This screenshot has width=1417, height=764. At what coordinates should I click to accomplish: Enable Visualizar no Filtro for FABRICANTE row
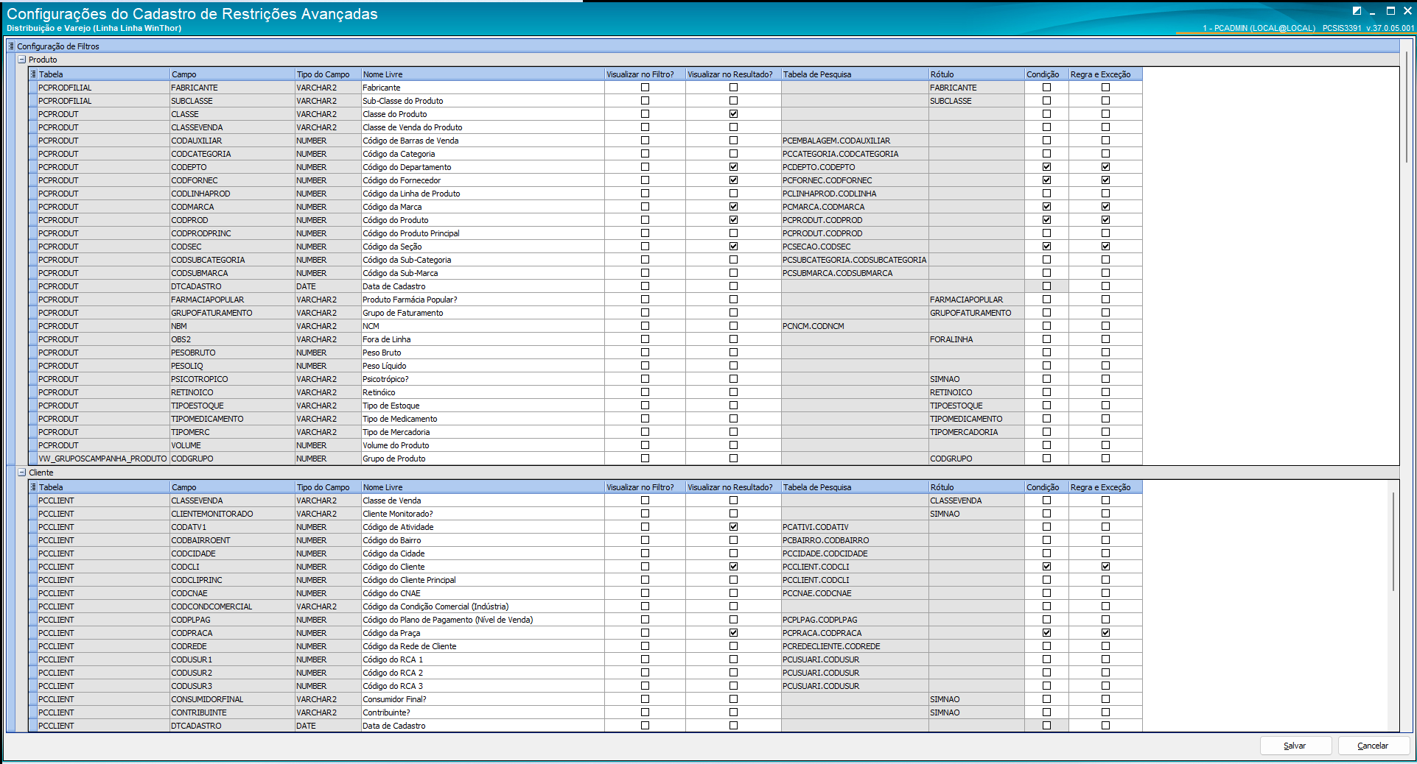(x=645, y=88)
